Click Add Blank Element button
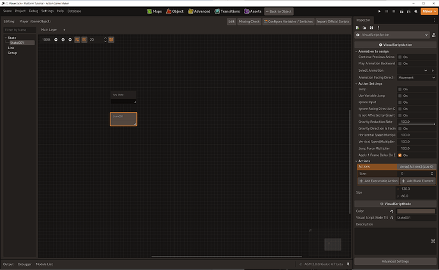 point(417,181)
